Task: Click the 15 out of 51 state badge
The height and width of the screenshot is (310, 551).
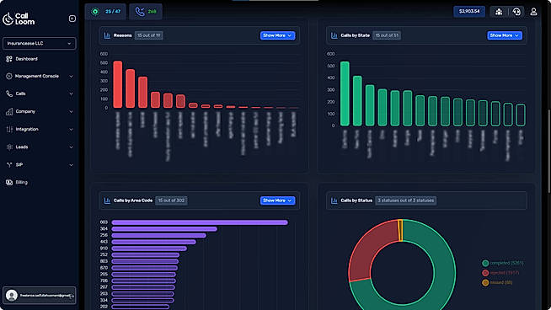Action: coord(387,35)
